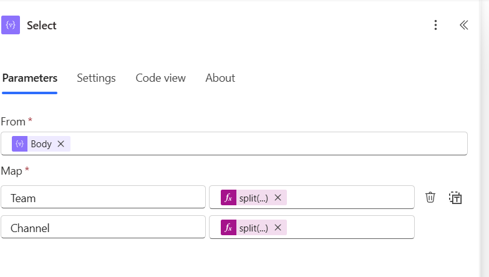Open the About tab
489x277 pixels.
coord(220,78)
